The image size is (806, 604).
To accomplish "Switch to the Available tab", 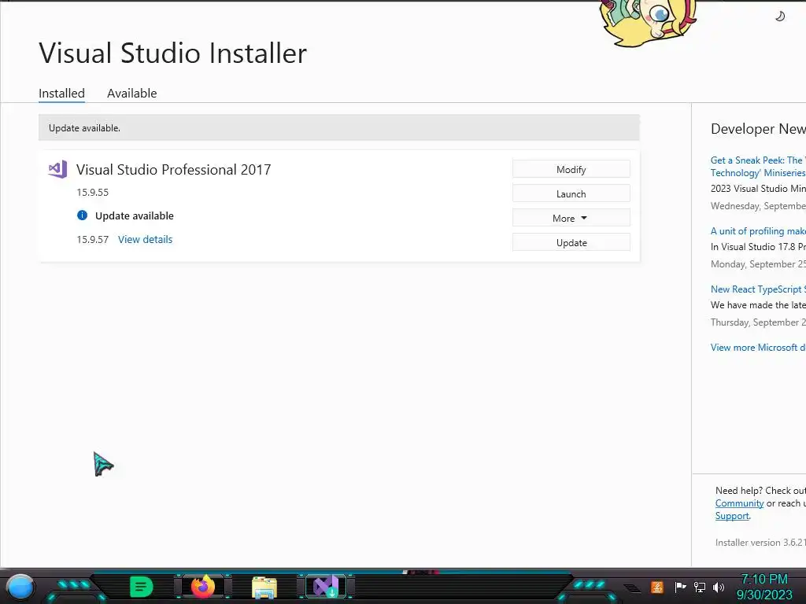I will pos(131,94).
